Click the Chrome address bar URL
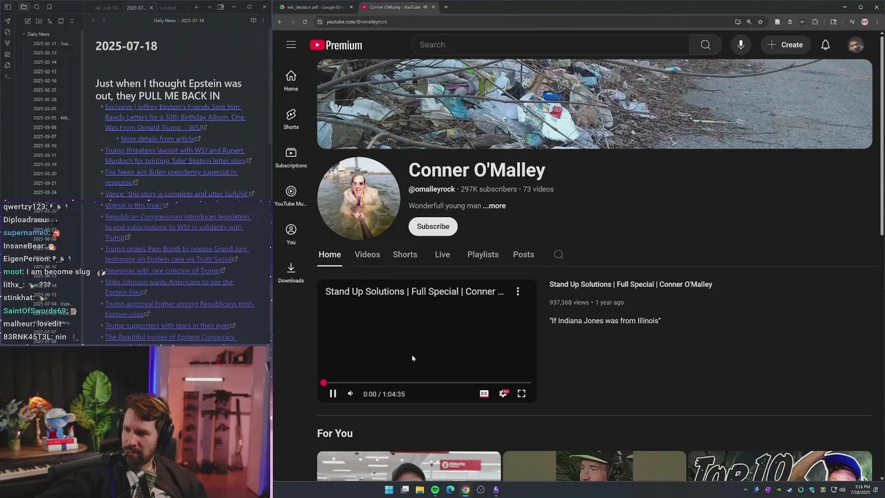This screenshot has width=885, height=498. point(357,21)
